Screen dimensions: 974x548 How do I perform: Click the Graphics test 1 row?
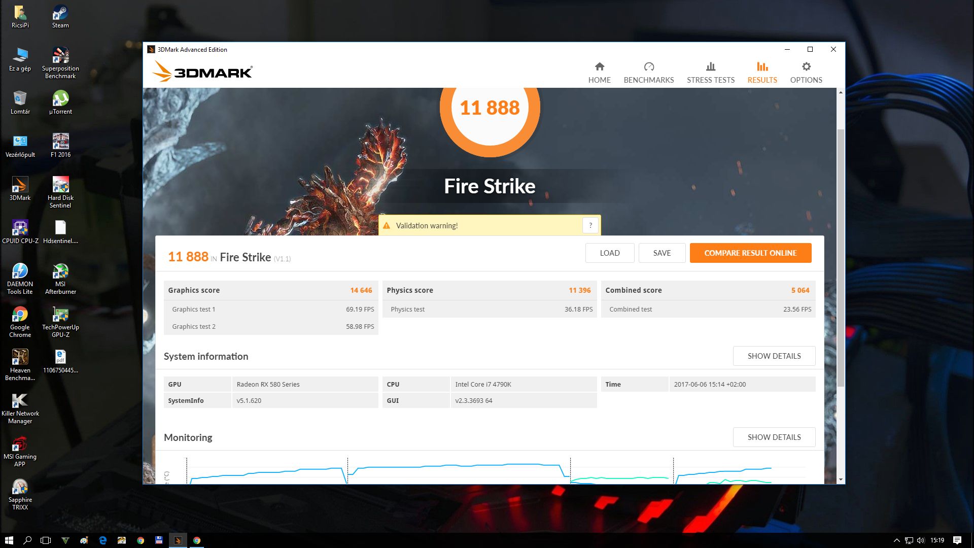(271, 309)
